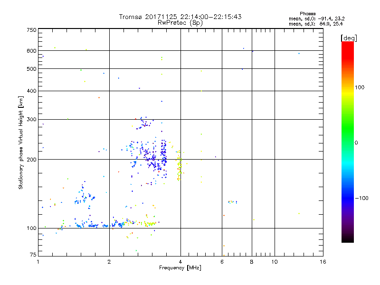Click the x-axis tick label '16'
Screen dimensions: 380x285
coord(323,262)
